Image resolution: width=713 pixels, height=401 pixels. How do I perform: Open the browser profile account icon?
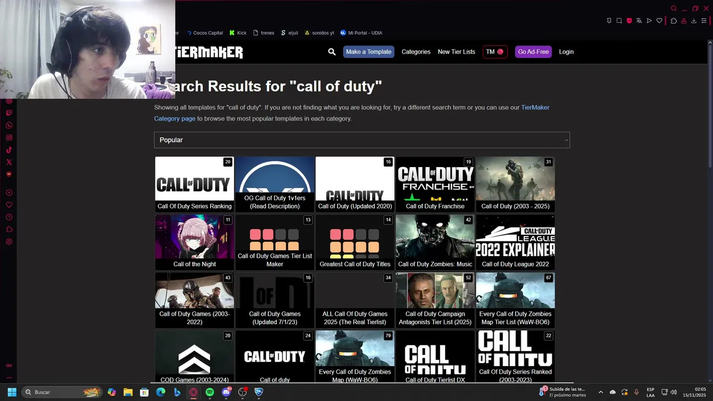[683, 21]
